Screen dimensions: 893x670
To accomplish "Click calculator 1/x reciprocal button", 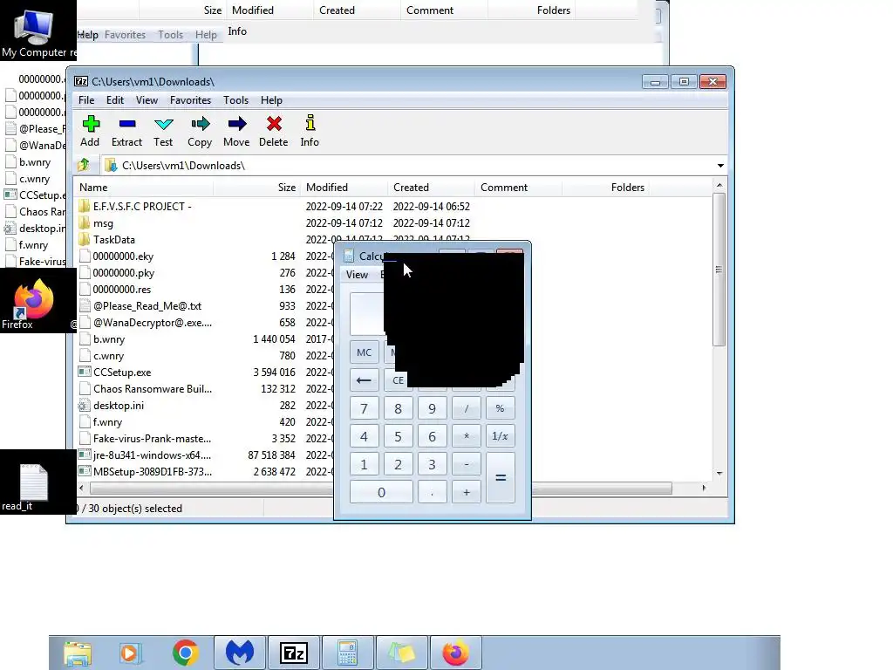I will click(501, 436).
